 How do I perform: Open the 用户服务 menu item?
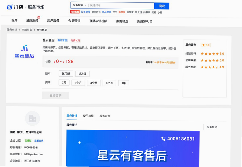tap(53, 21)
